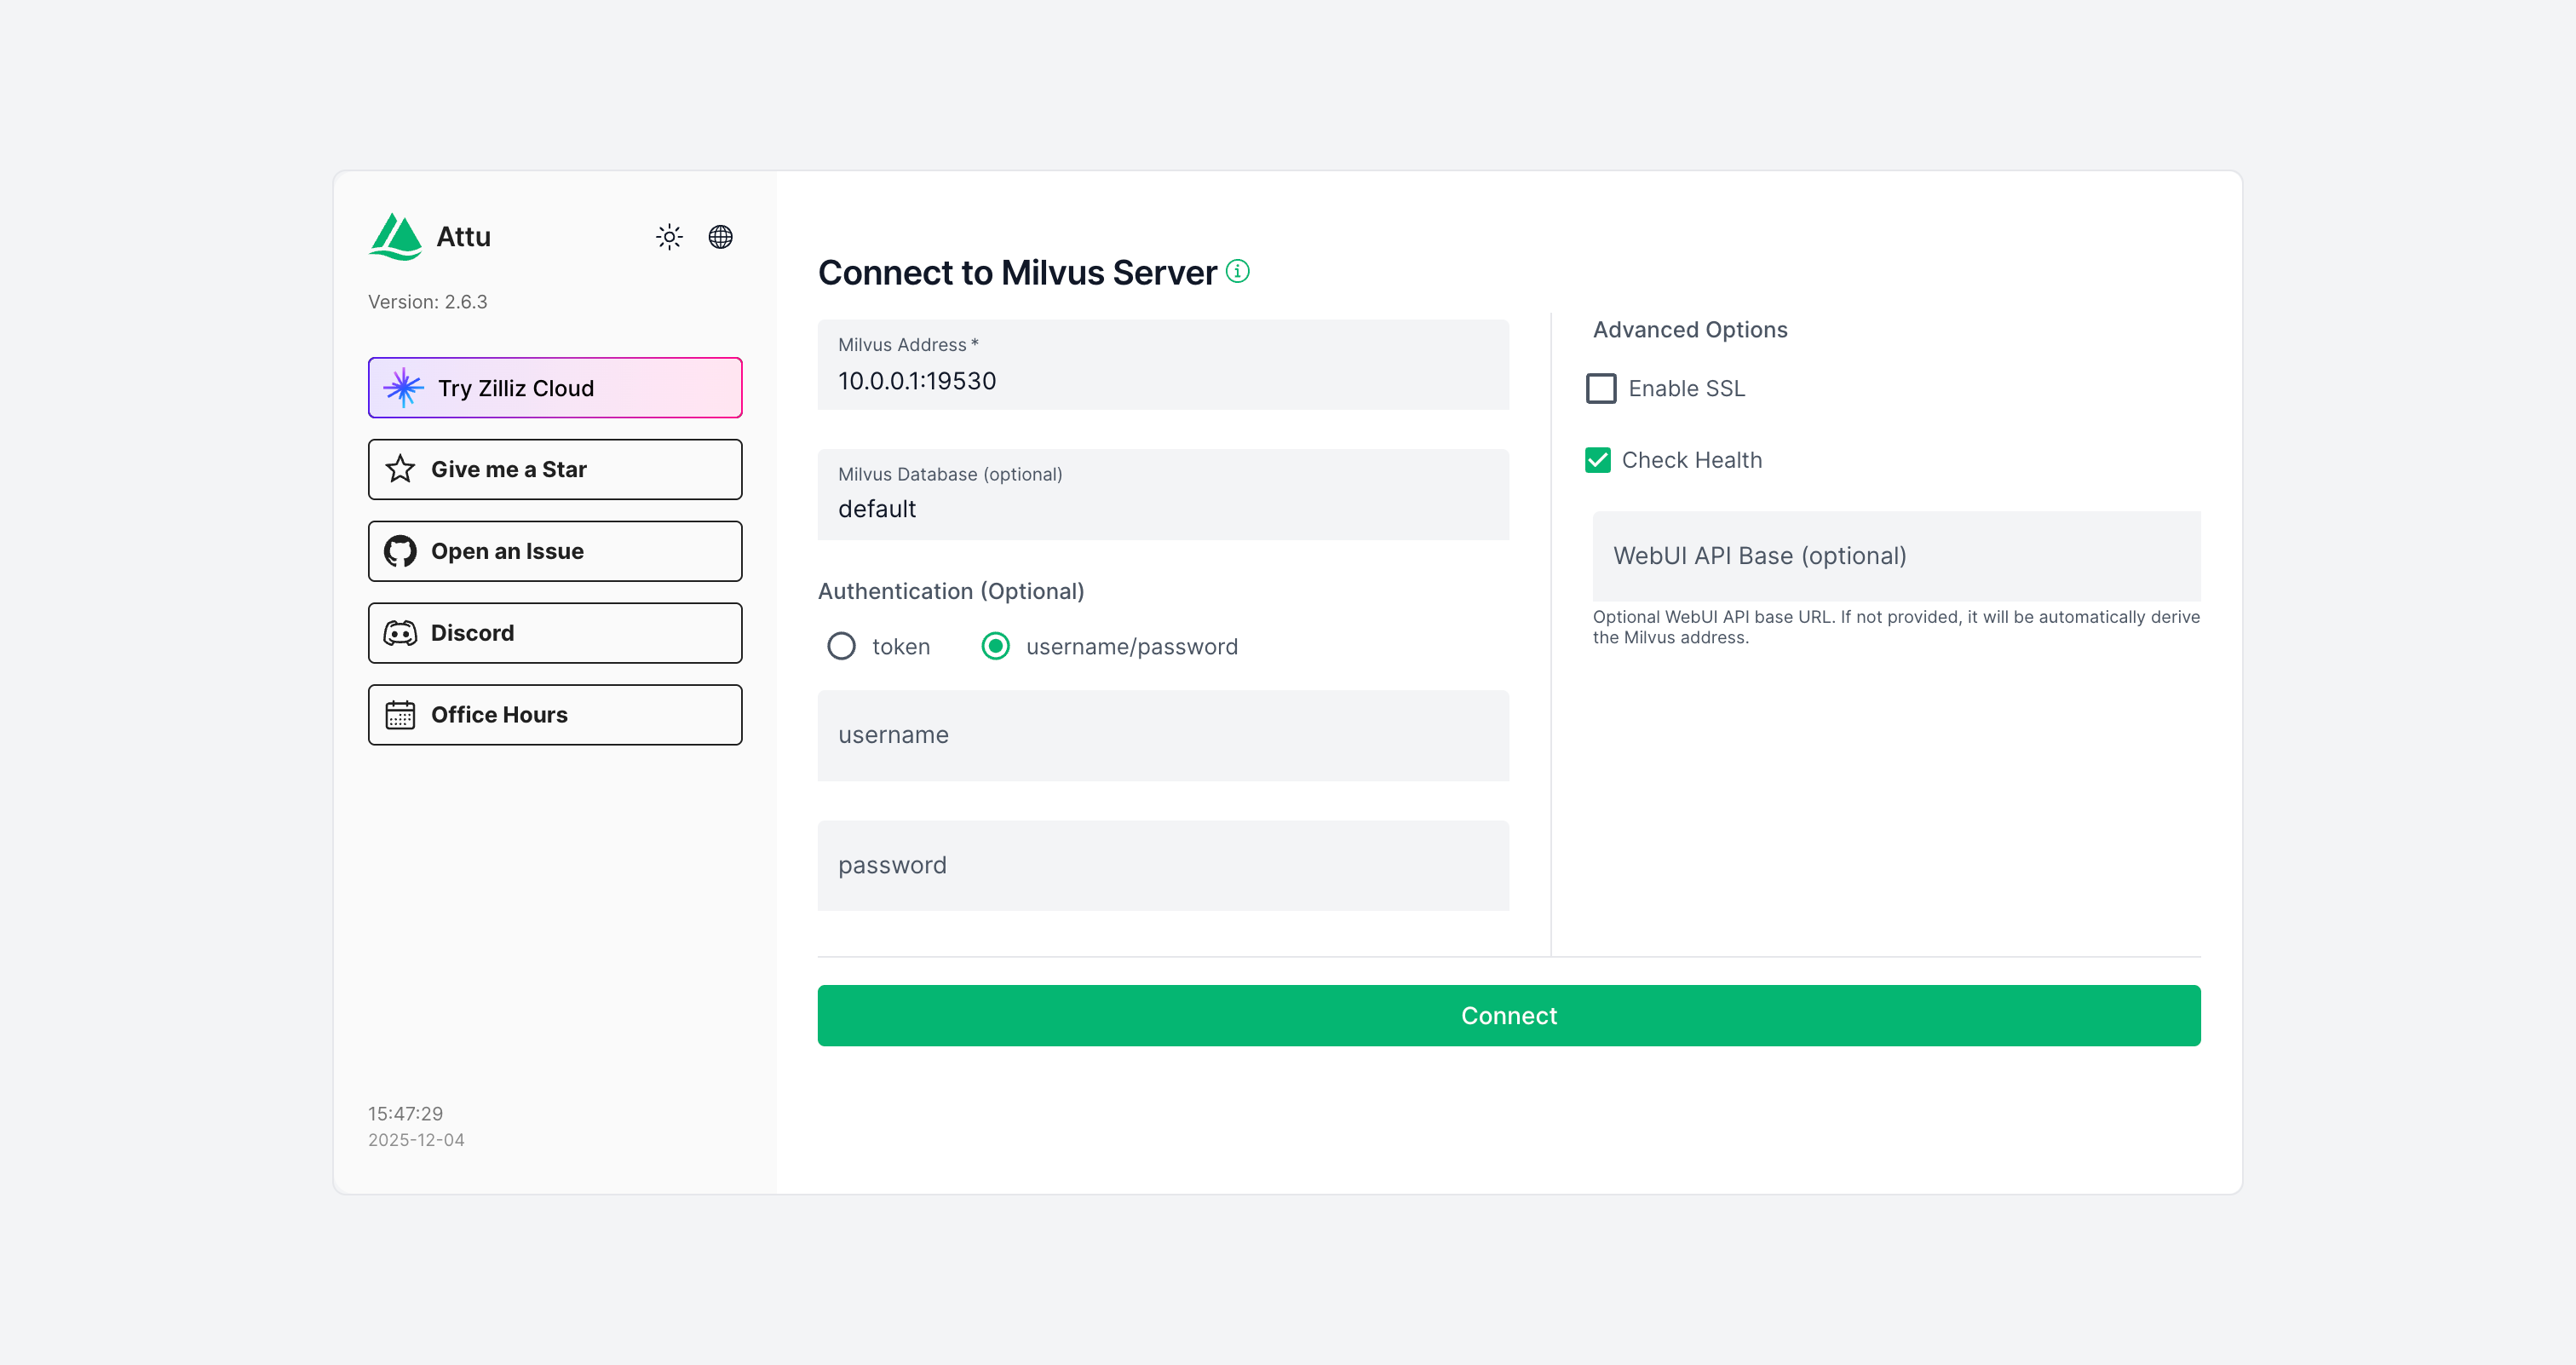Click the password input field
Viewport: 2576px width, 1365px height.
click(1163, 865)
